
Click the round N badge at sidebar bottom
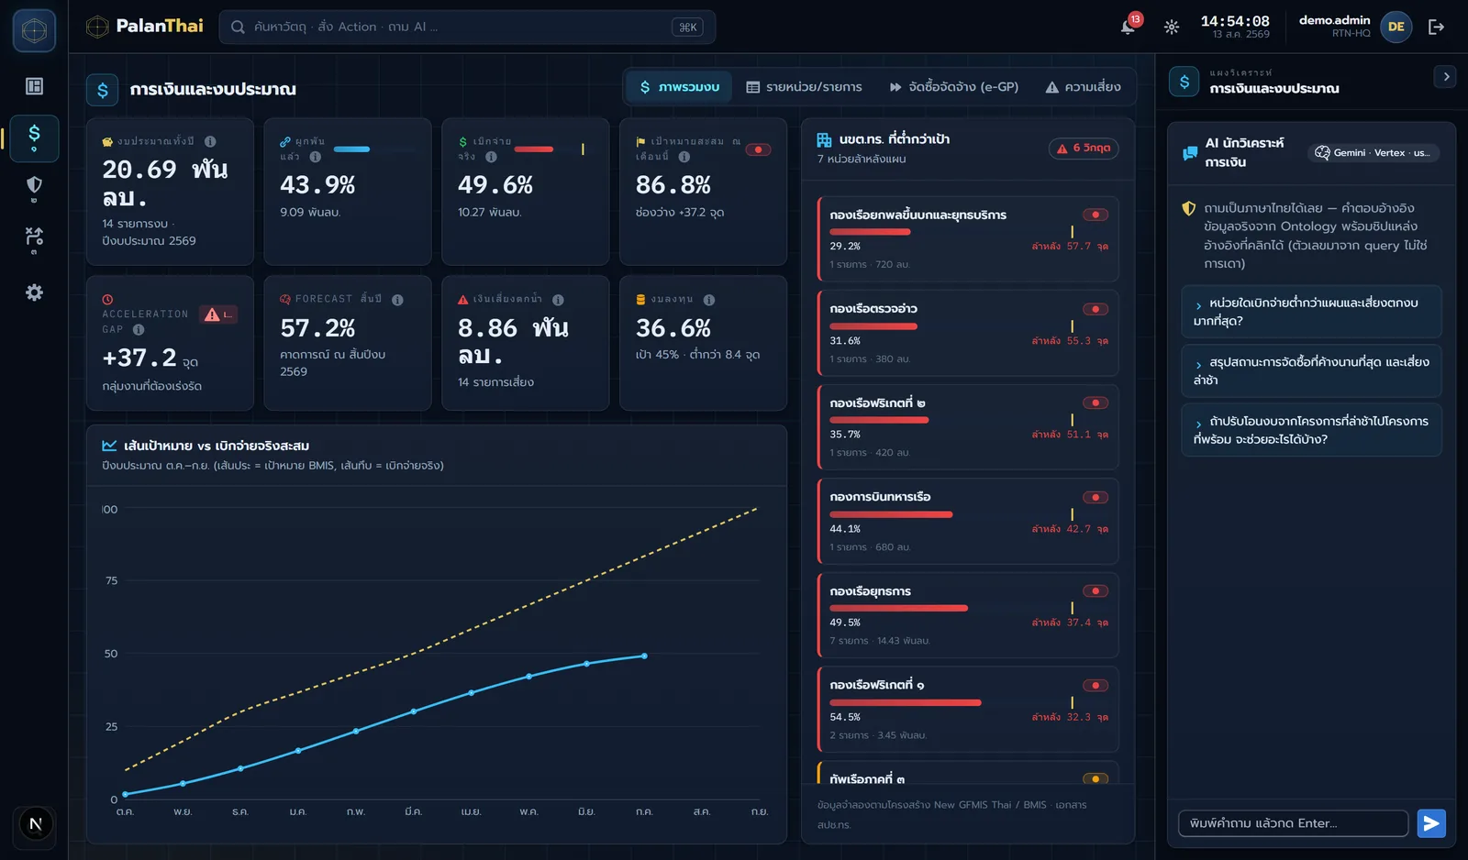tap(36, 823)
